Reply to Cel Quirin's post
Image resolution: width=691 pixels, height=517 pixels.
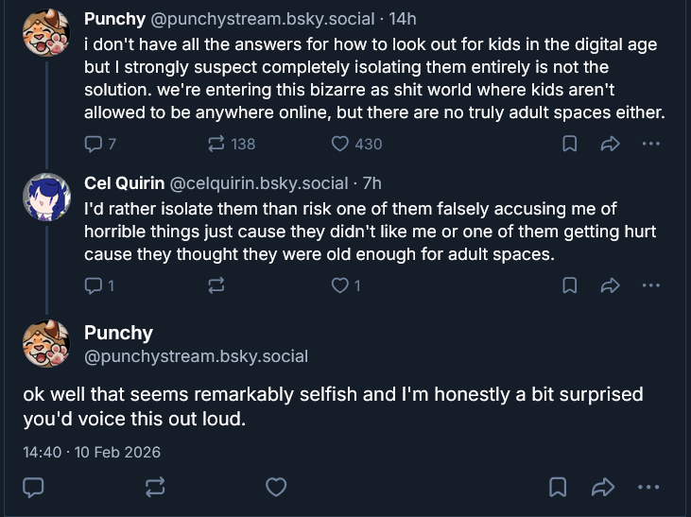click(95, 284)
